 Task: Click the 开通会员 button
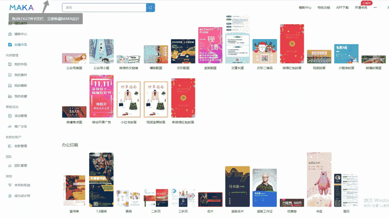tap(361, 8)
